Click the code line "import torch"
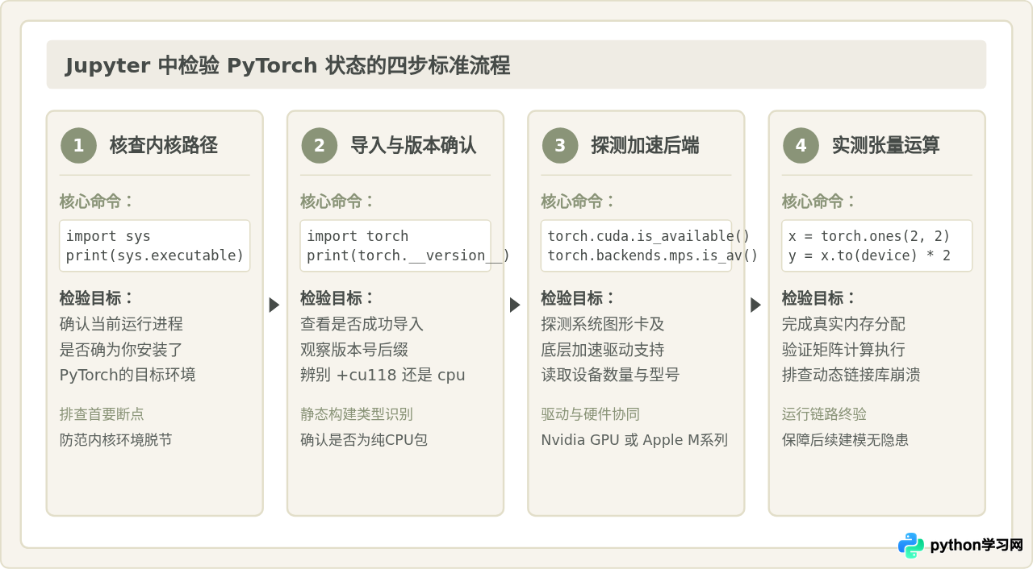Image resolution: width=1033 pixels, height=569 pixels. coord(358,236)
